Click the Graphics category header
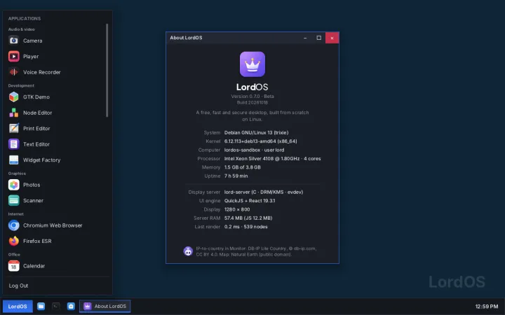Image resolution: width=505 pixels, height=315 pixels. click(17, 174)
